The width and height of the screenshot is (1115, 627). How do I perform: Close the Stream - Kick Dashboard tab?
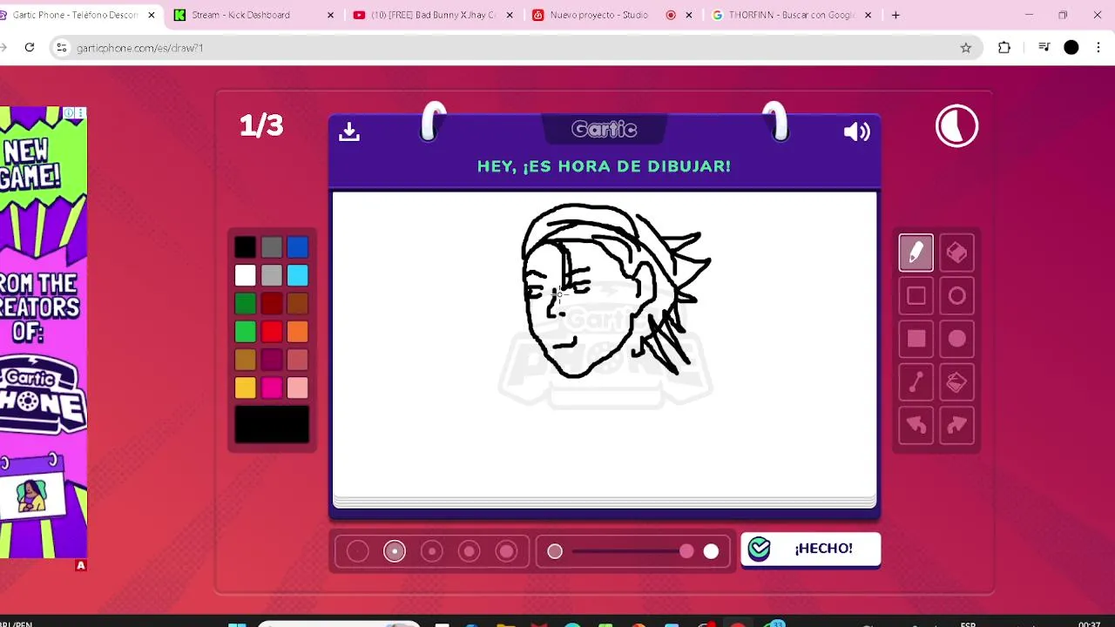coord(330,15)
